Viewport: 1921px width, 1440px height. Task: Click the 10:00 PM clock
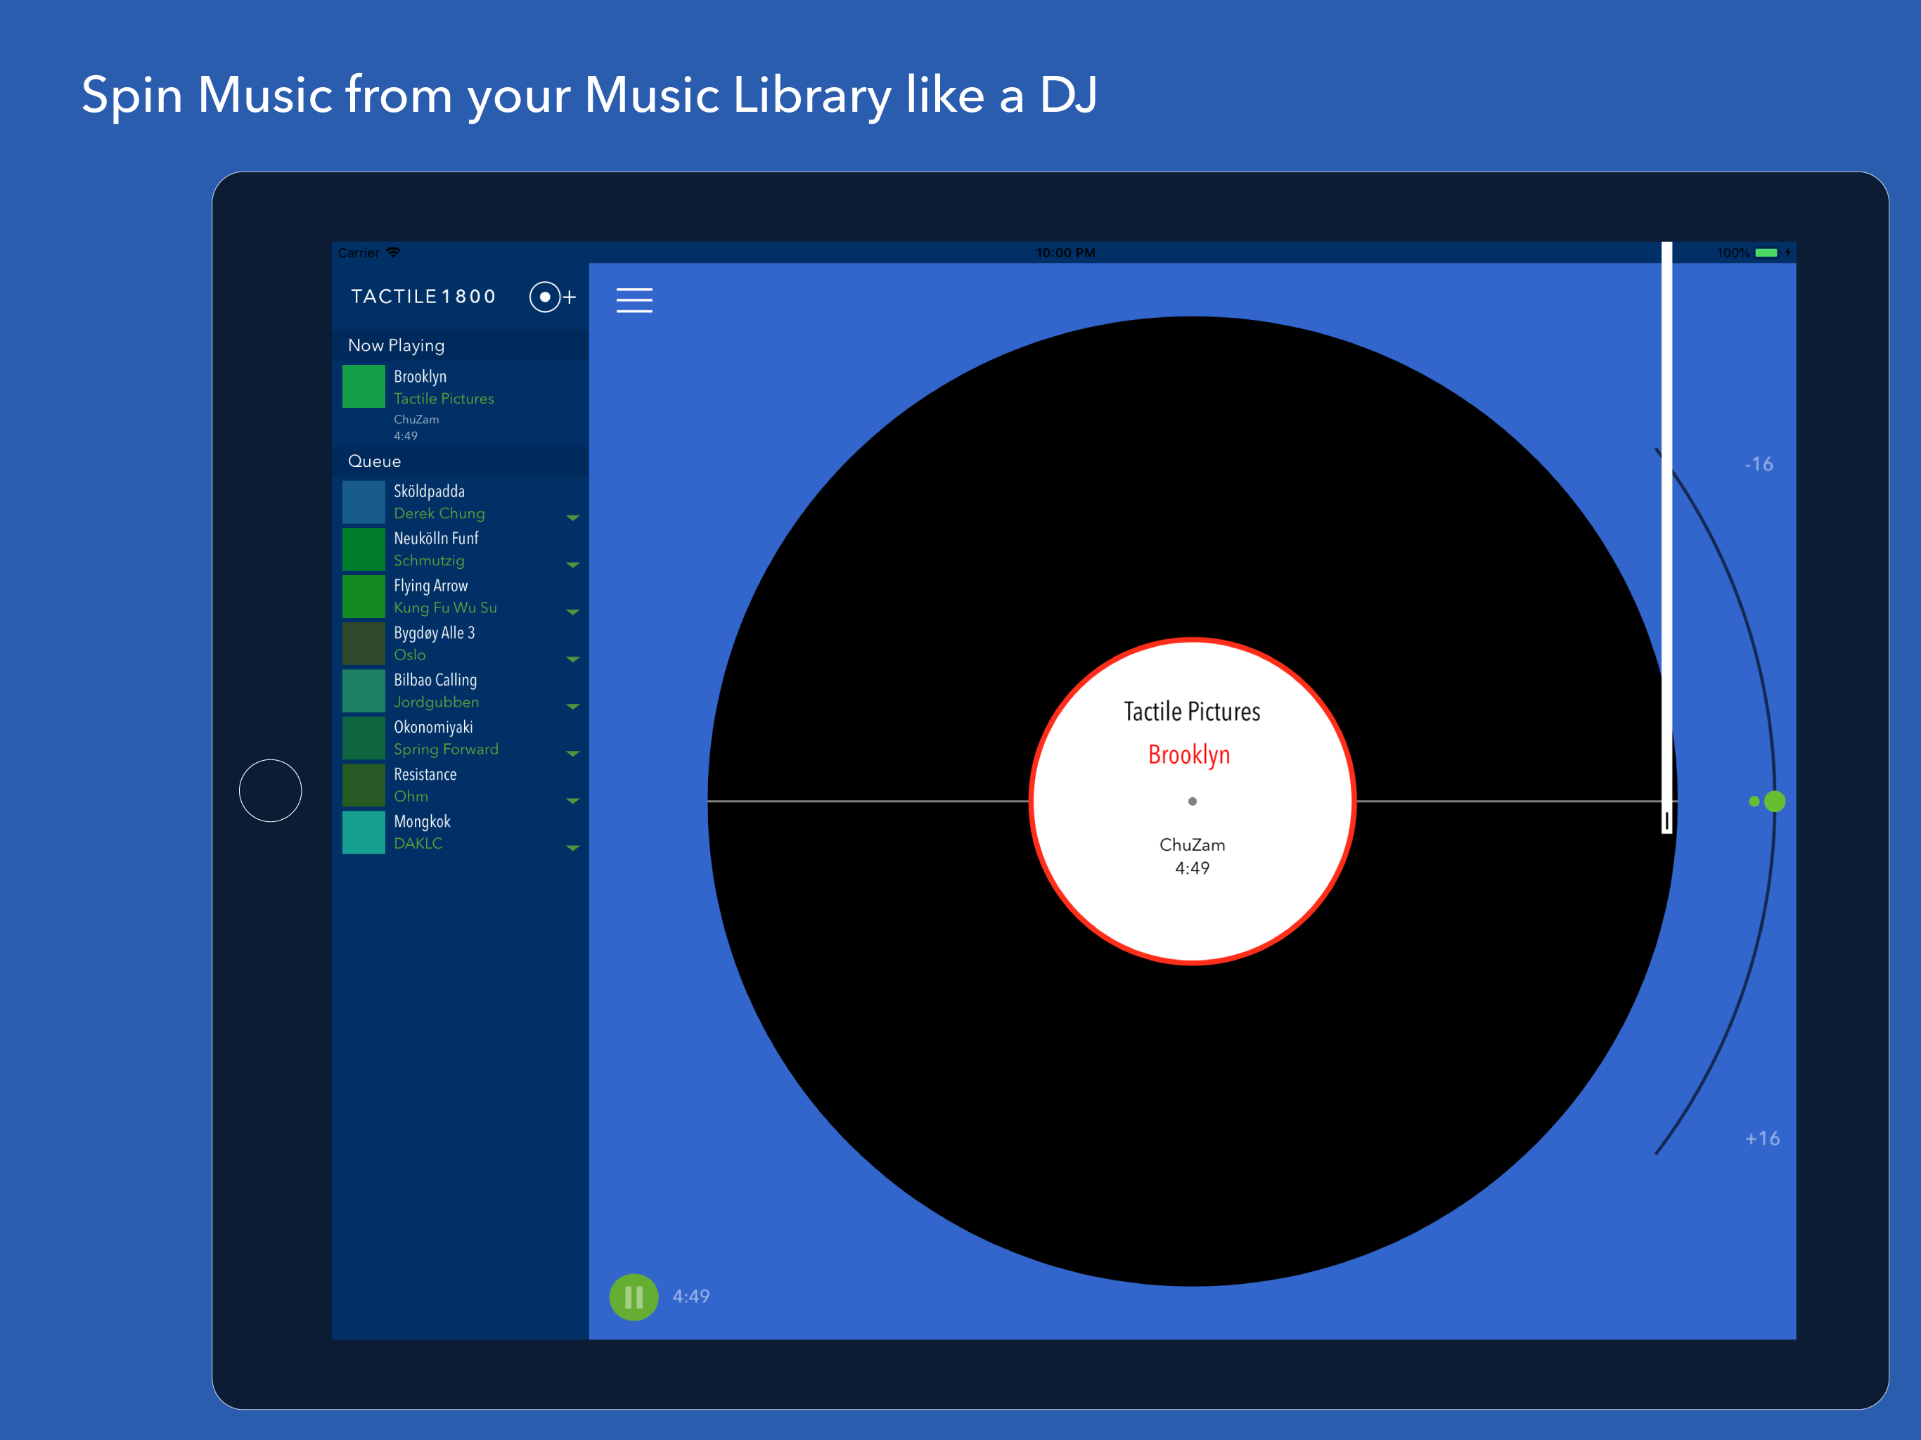click(1065, 252)
